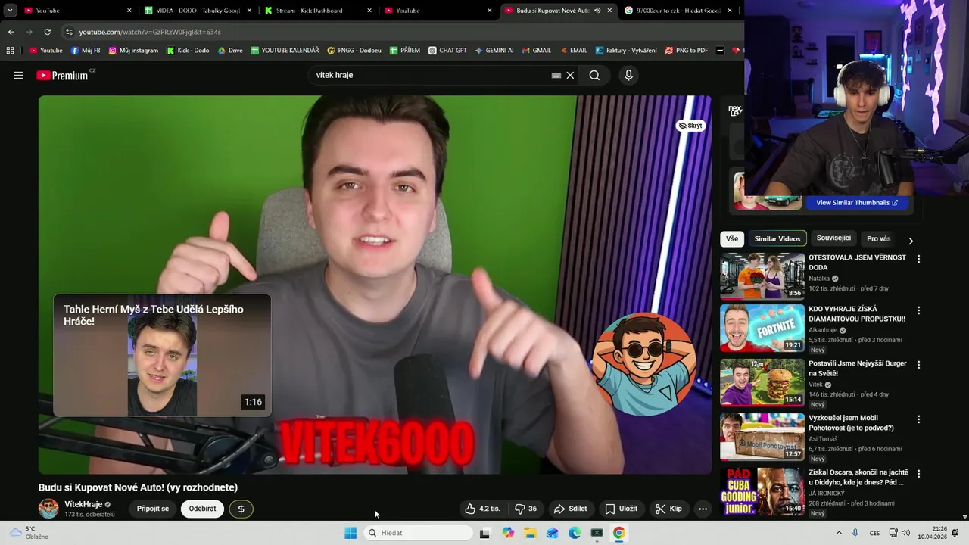
Task: Select the Similar Videos chip
Action: [777, 238]
